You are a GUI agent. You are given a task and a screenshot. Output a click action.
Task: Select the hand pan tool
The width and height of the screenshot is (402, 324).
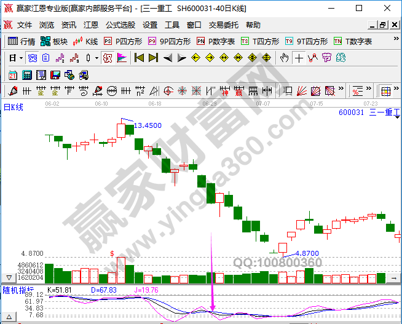284,58
